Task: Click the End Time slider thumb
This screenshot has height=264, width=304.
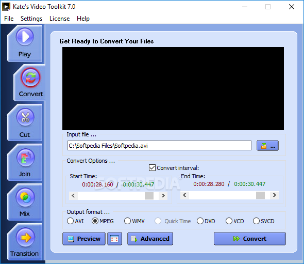Action: click(260, 195)
